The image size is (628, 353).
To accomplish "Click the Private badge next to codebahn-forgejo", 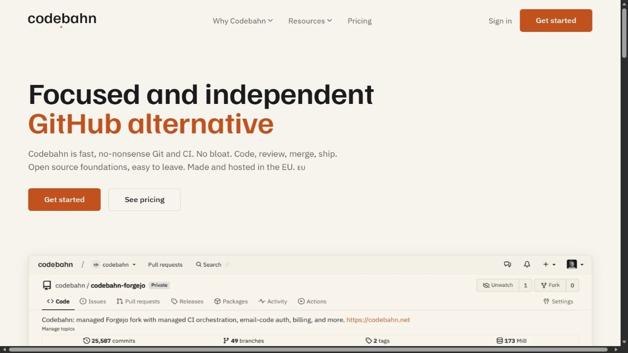I will pos(159,285).
